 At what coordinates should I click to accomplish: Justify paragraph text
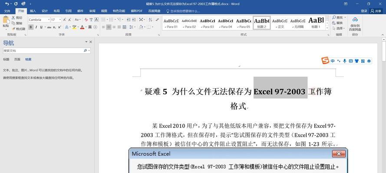pos(119,27)
